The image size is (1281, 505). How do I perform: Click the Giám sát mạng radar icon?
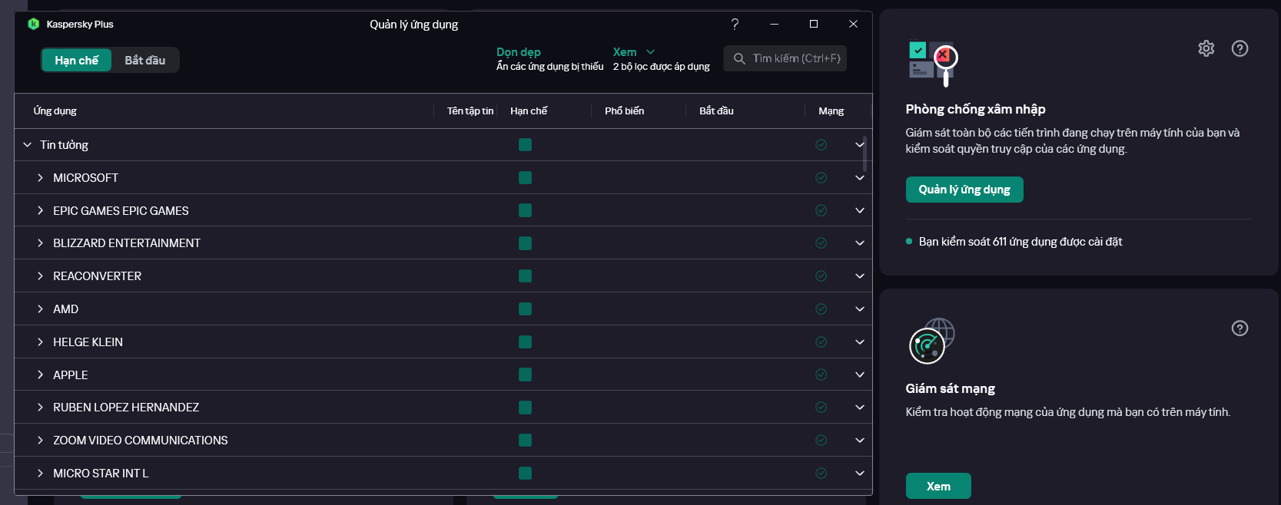pyautogui.click(x=931, y=342)
